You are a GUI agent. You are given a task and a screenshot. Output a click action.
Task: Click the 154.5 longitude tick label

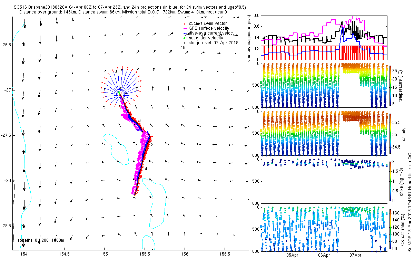point(64,254)
